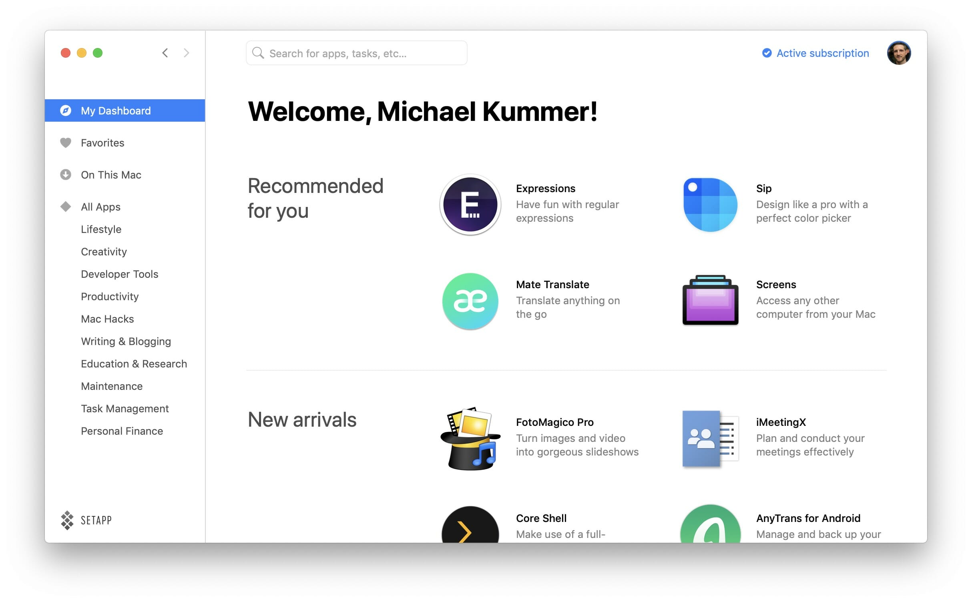972x602 pixels.
Task: Navigate back using the arrow button
Action: click(x=164, y=52)
